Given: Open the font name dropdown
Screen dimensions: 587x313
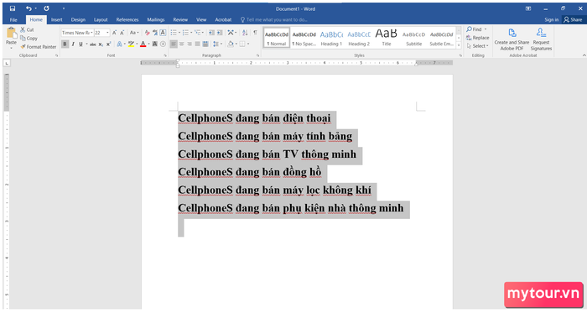Looking at the screenshot, I should pos(91,33).
